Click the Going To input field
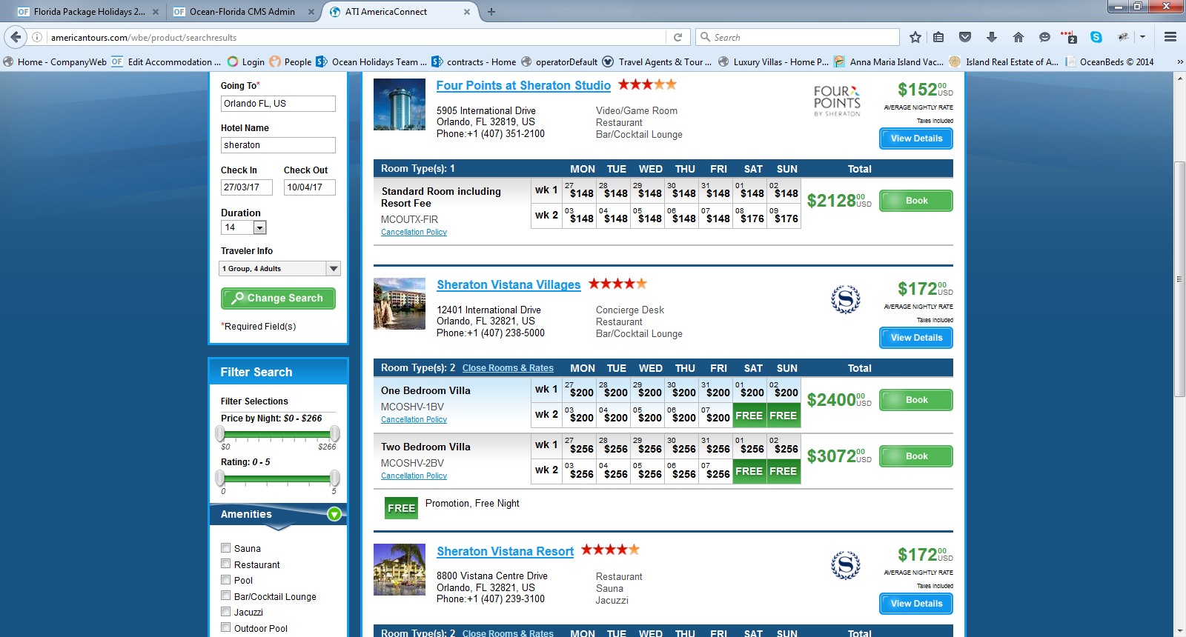 [278, 104]
